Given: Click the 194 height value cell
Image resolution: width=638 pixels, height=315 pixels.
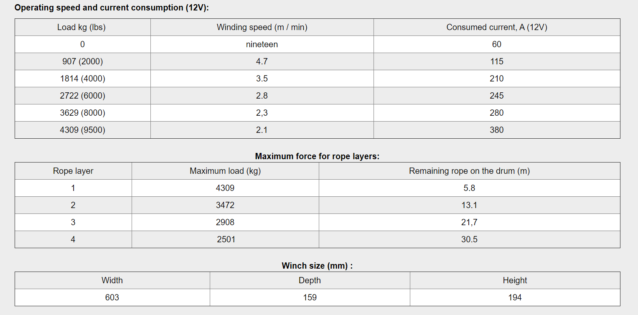Looking at the screenshot, I should tap(515, 297).
